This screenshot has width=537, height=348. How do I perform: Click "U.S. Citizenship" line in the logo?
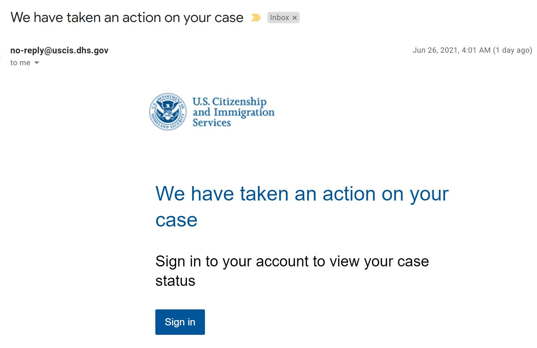click(x=229, y=101)
